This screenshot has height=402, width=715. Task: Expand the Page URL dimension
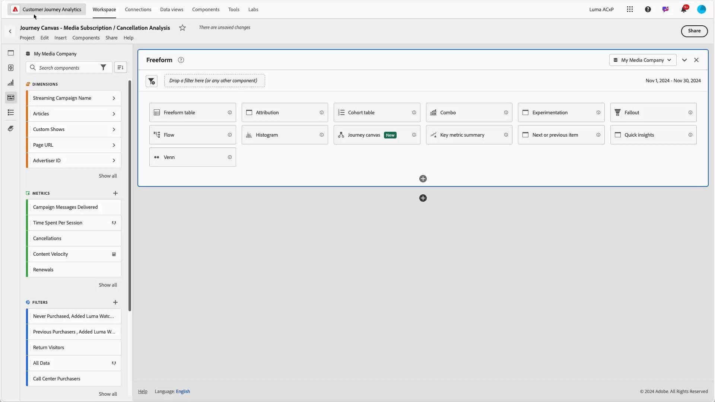(x=114, y=145)
